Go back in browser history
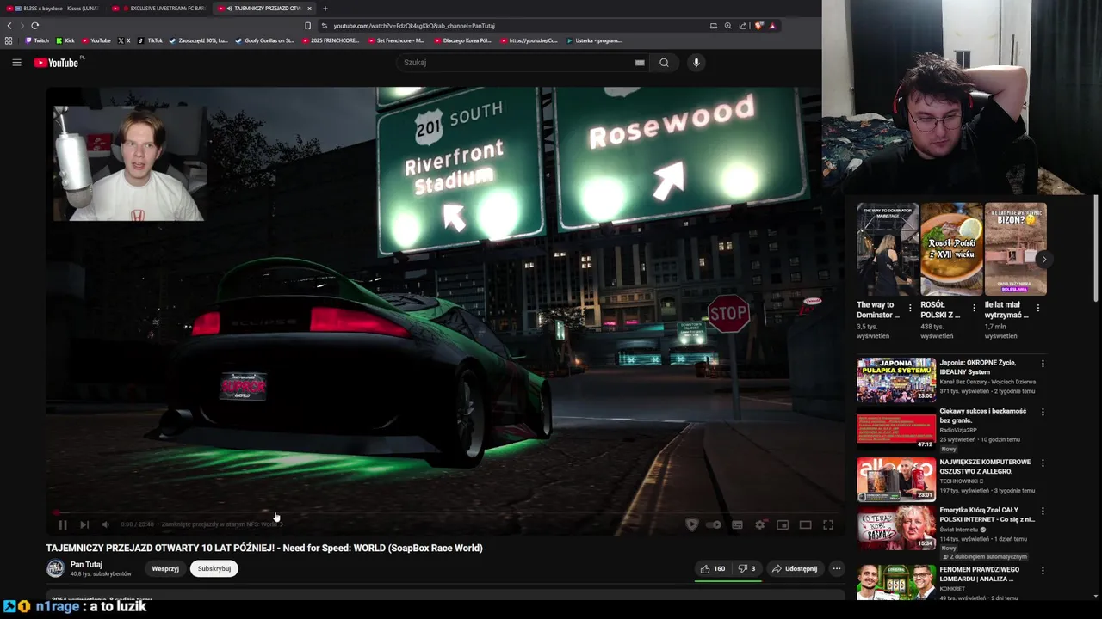 click(x=9, y=26)
